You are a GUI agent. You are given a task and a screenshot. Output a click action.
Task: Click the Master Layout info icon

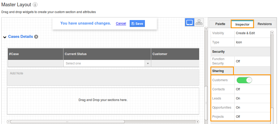pyautogui.click(x=35, y=5)
